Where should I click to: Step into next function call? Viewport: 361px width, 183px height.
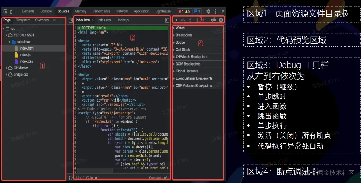tap(190, 20)
